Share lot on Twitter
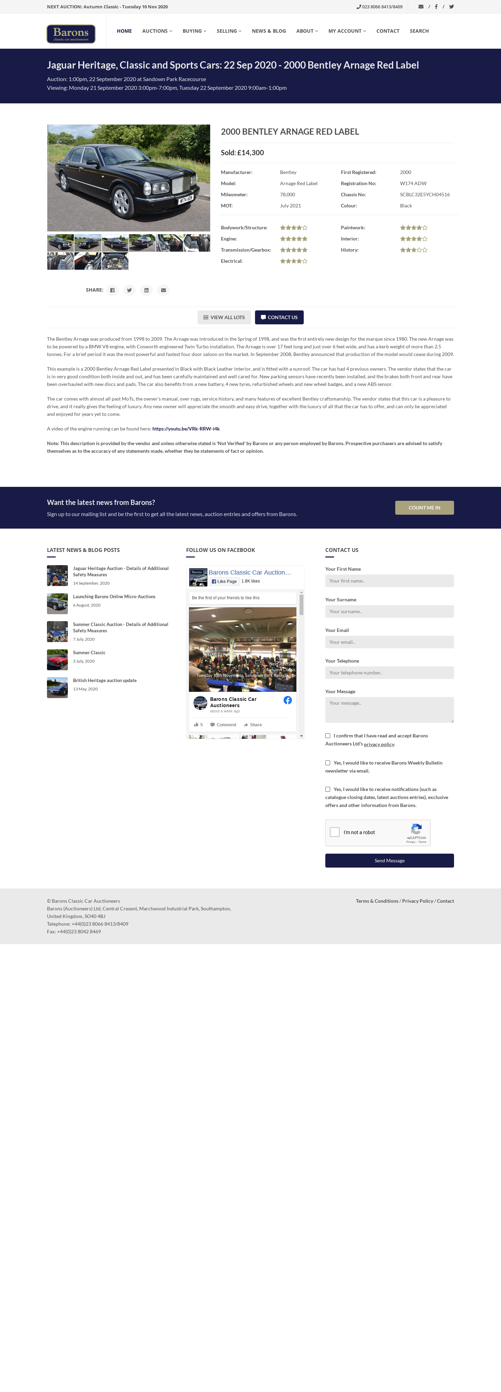Screen dimensions: 501x1392 coord(129,290)
